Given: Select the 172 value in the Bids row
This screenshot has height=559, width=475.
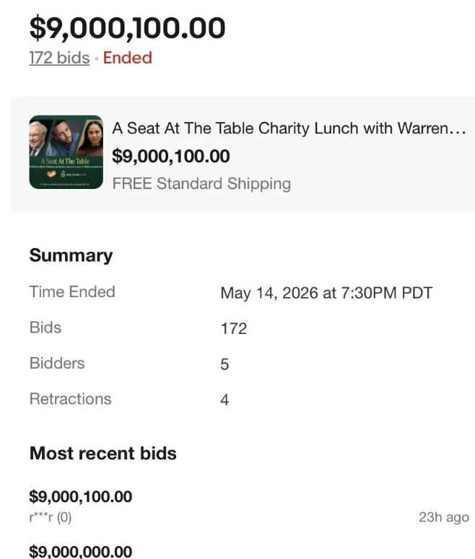Looking at the screenshot, I should pyautogui.click(x=234, y=328).
